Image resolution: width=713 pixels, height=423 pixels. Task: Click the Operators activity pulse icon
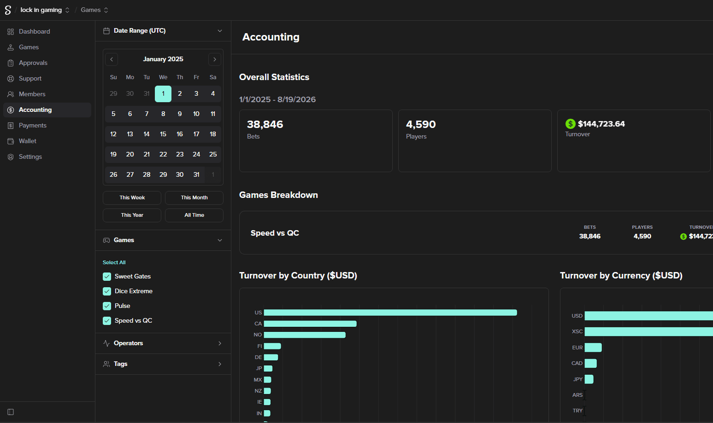tap(106, 343)
